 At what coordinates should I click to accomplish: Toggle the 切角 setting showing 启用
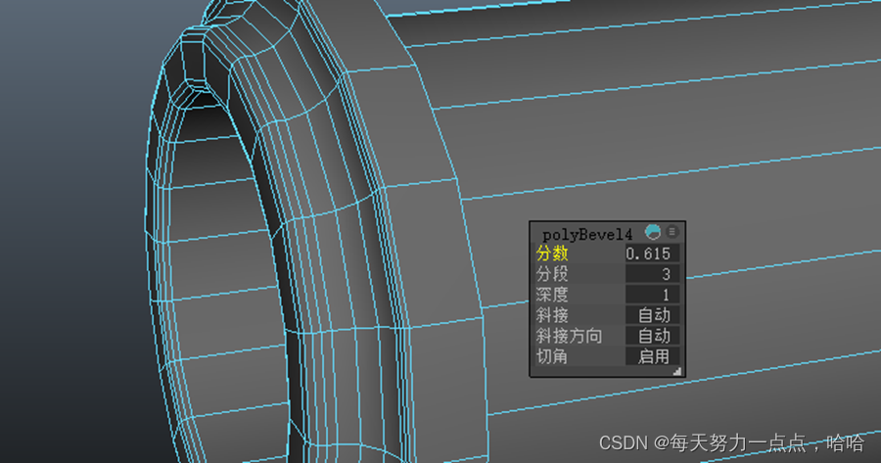click(652, 356)
